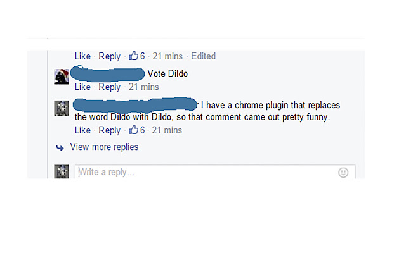The width and height of the screenshot is (406, 253).
Task: Reply to the Vote Dildo comment
Action: tap(109, 87)
